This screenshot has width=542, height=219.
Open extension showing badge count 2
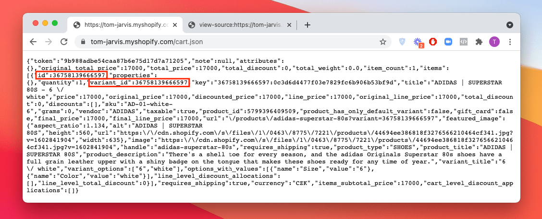(418, 43)
